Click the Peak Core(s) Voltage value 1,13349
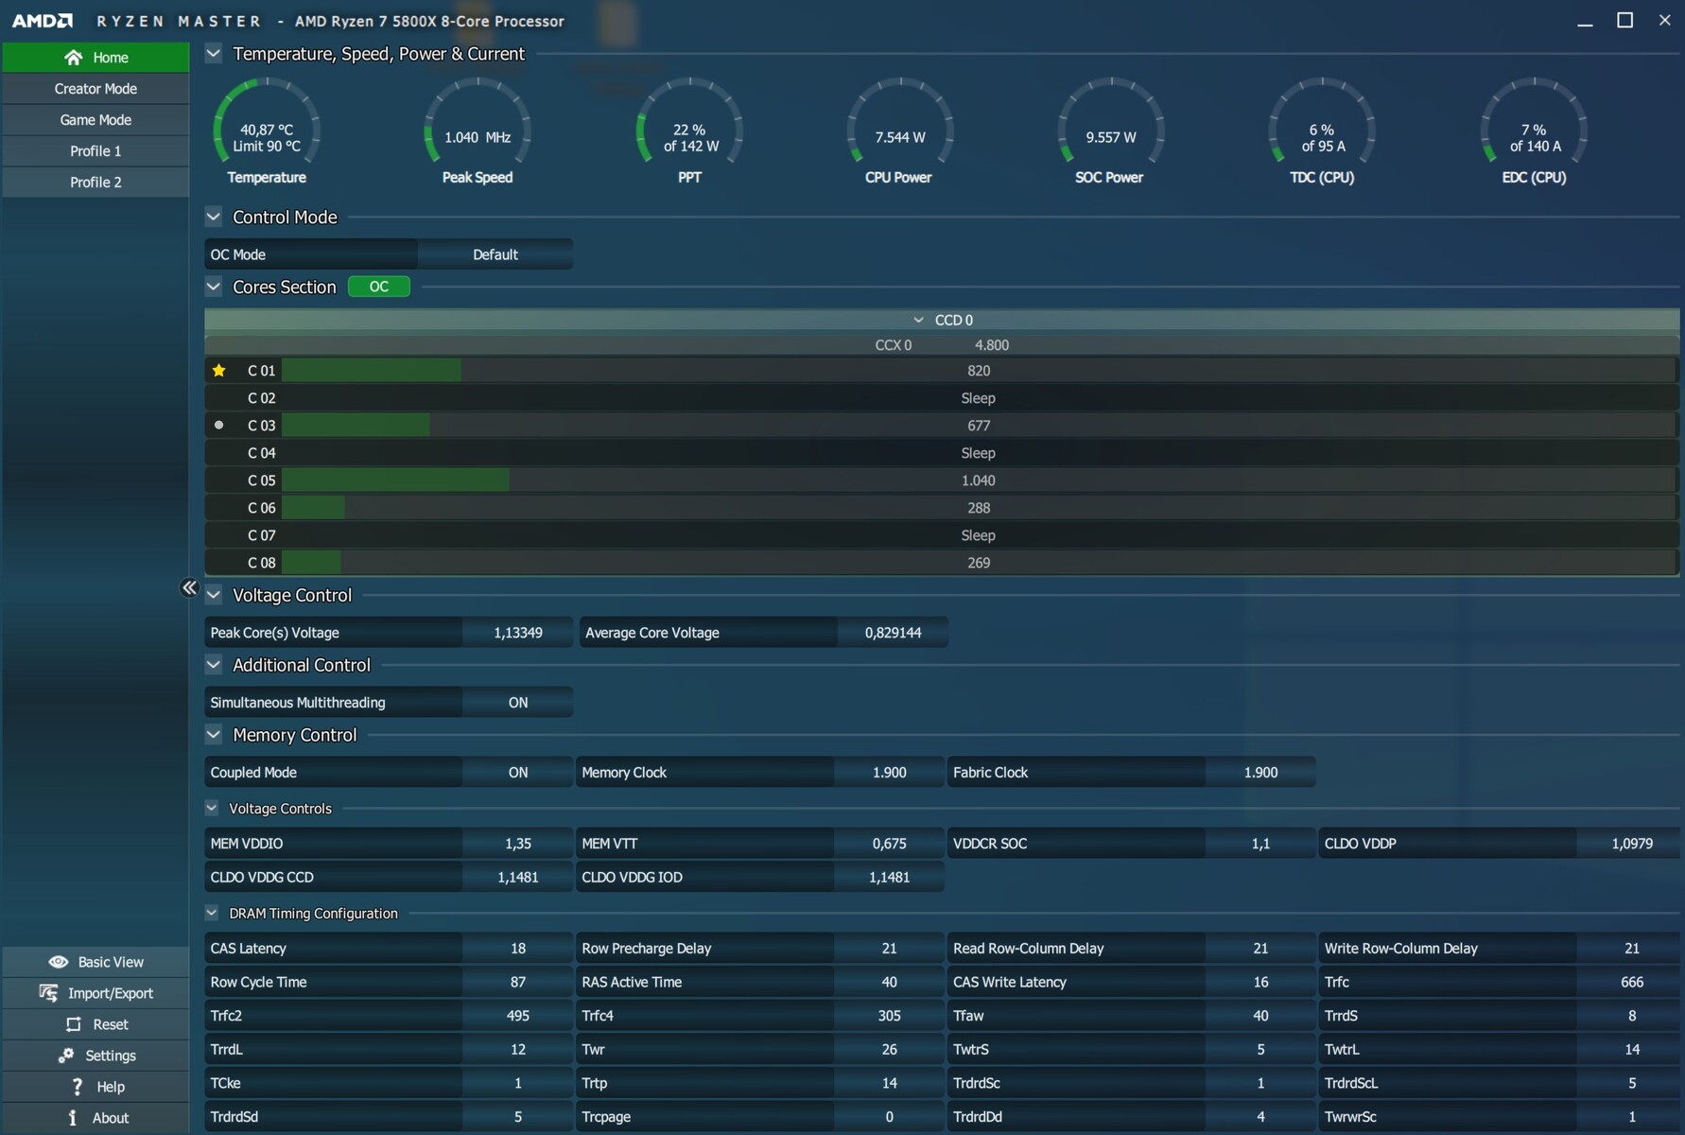 click(x=518, y=633)
